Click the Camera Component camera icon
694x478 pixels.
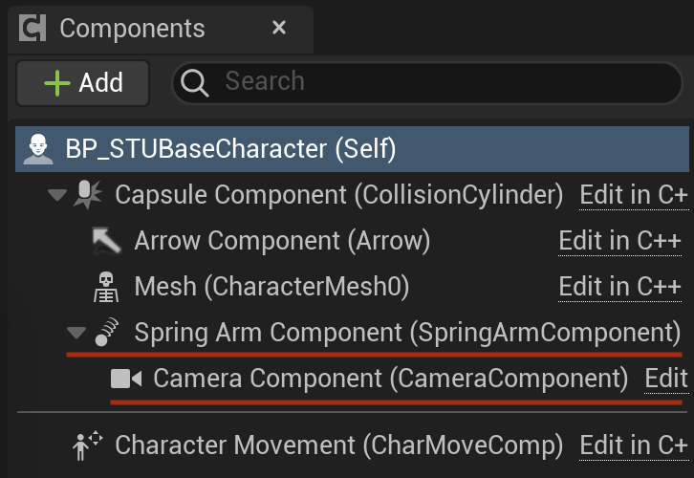(126, 379)
